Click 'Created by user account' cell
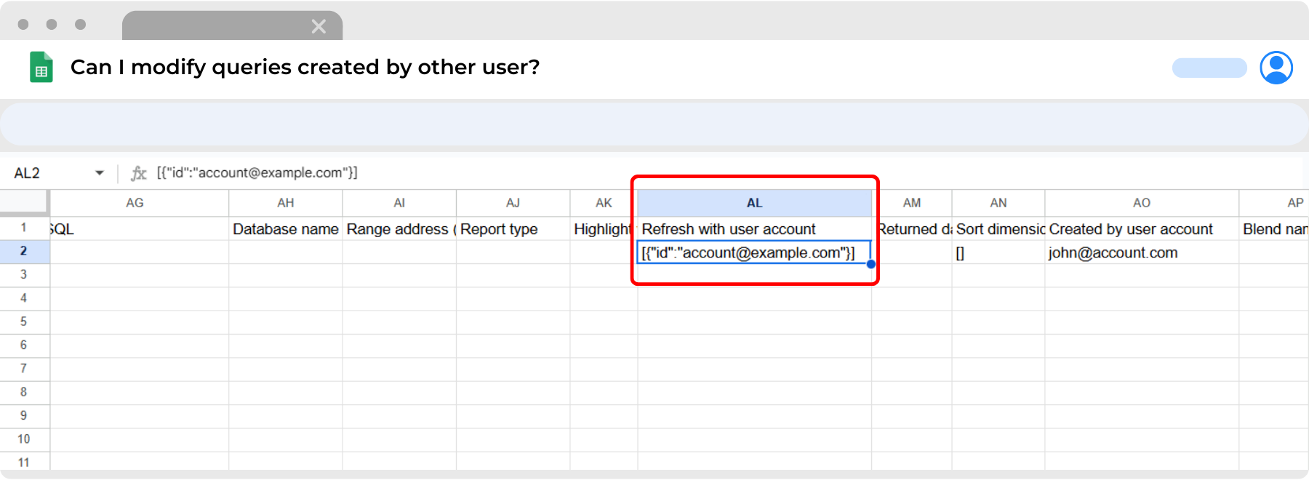Image resolution: width=1309 pixels, height=480 pixels. pos(1142,229)
